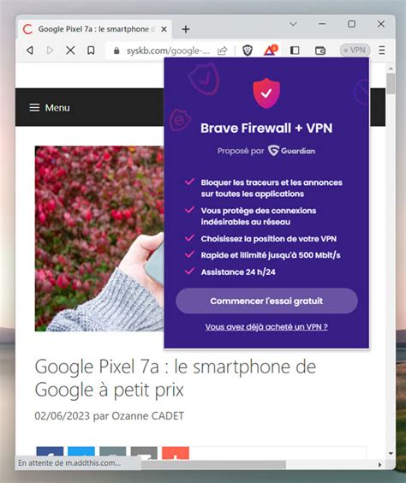Share this page via share icon

click(x=222, y=51)
